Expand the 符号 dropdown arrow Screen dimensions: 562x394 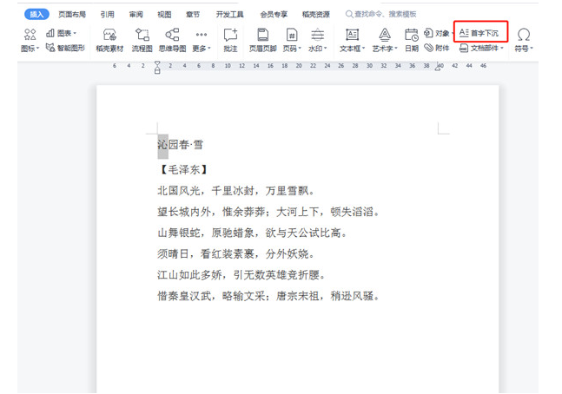(x=532, y=48)
